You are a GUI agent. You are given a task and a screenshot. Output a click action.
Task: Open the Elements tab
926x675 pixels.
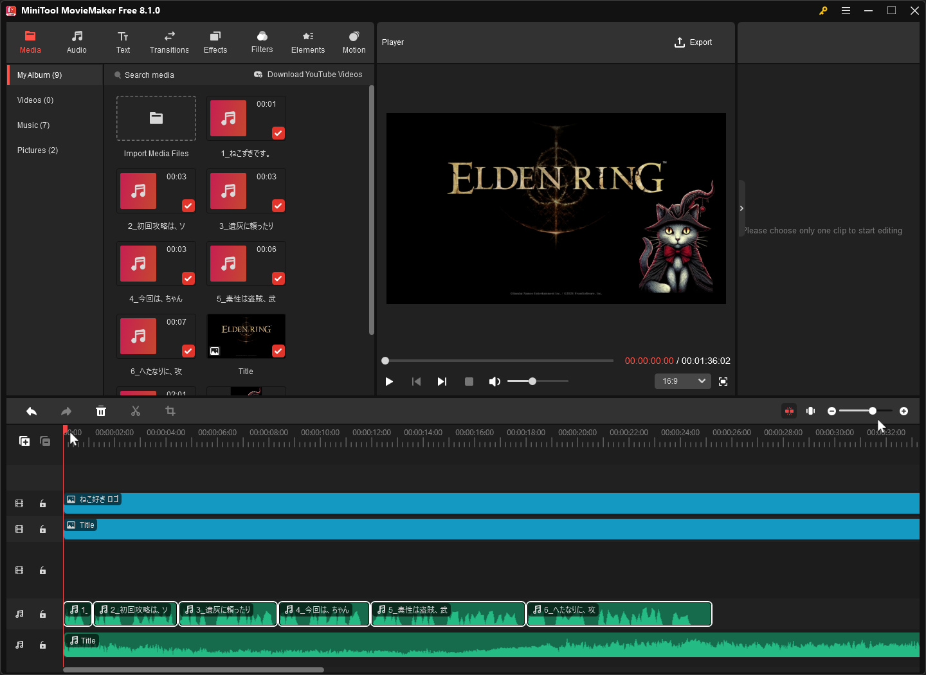coord(308,42)
